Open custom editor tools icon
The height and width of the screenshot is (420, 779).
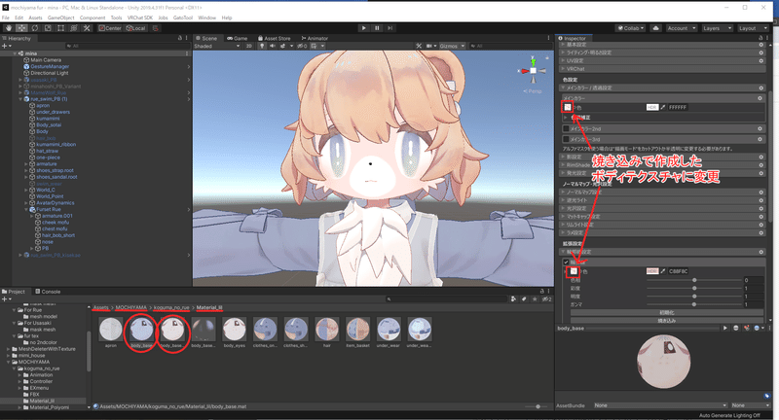click(87, 28)
